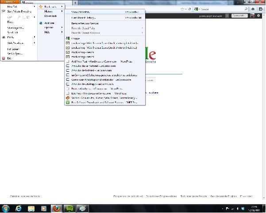Click the Home button in Firefox toolbar

(x=253, y=9)
